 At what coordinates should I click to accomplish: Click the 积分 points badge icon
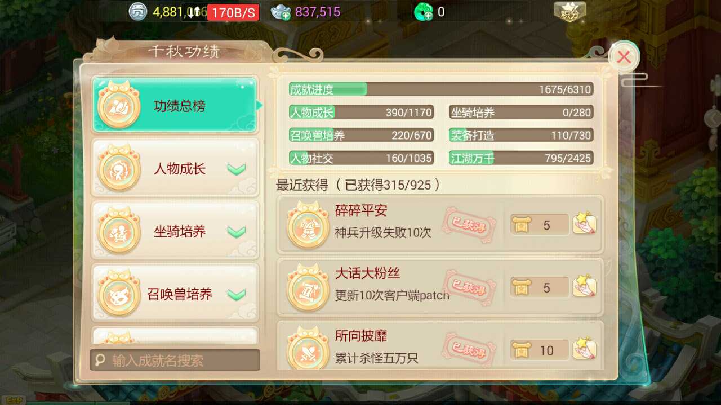tap(569, 11)
